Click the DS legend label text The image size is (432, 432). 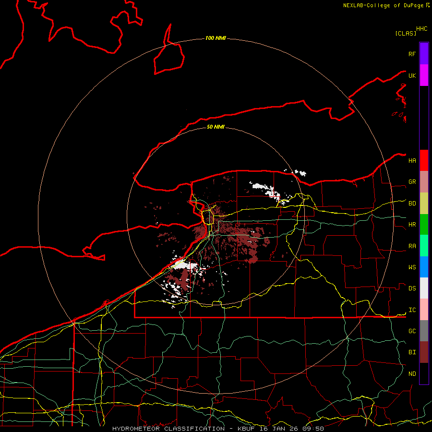tap(412, 288)
